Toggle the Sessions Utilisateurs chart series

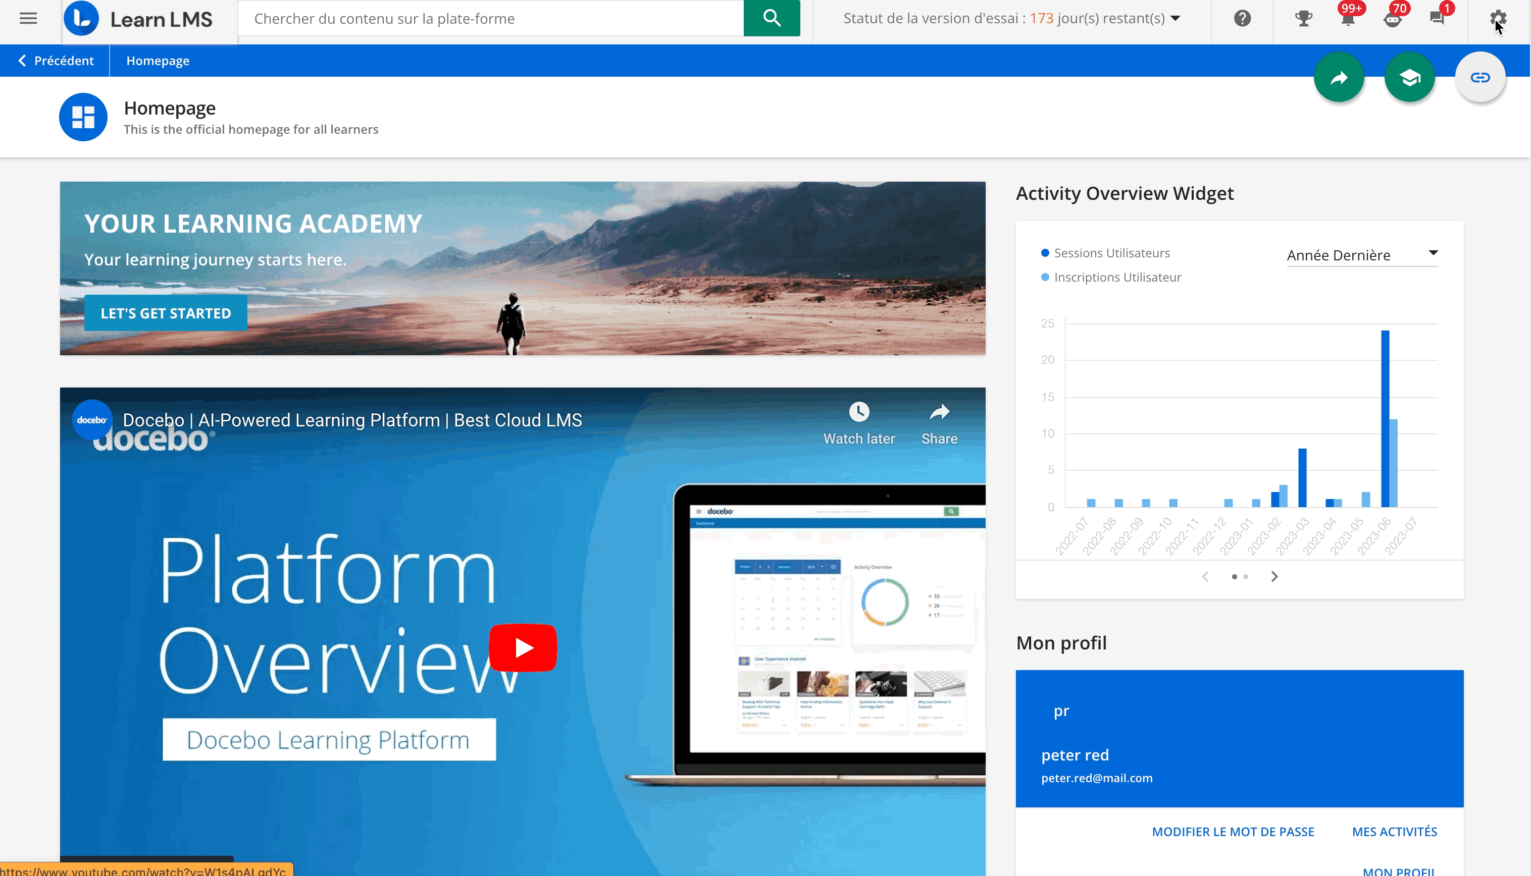click(1111, 253)
